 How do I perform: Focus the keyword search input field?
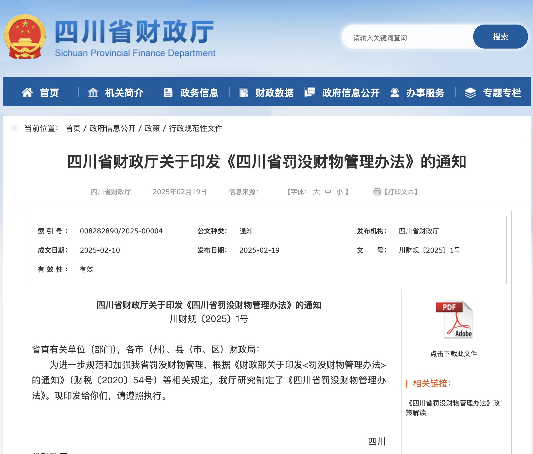(408, 38)
